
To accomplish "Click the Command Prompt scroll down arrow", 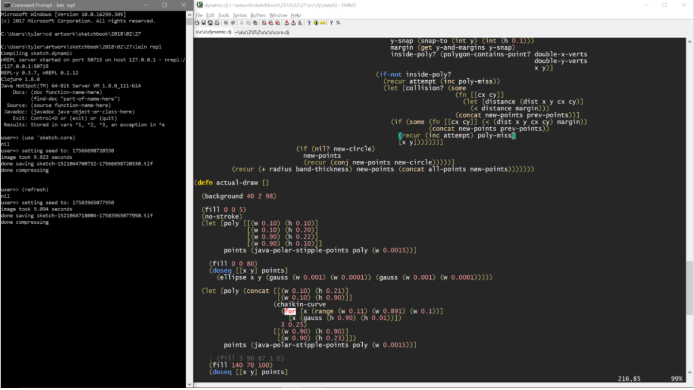I will point(189,385).
